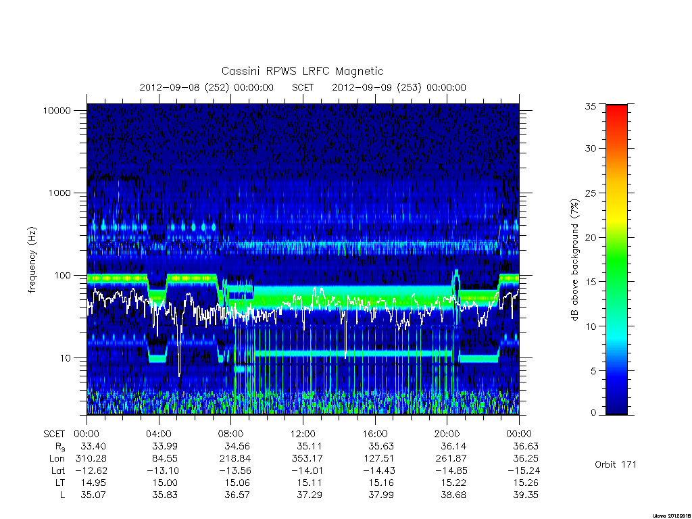692x519 pixels.
Task: Click the 'SCET' label between the timestamps
Action: (303, 87)
